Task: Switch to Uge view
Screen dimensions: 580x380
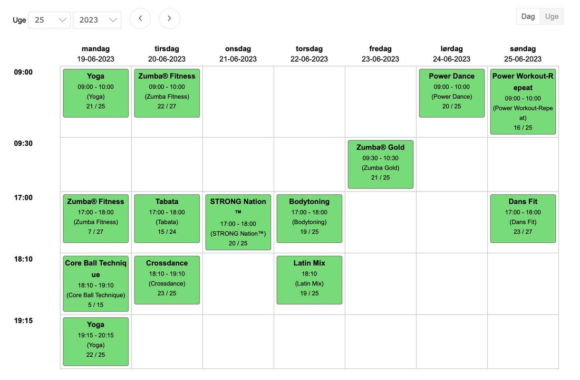Action: (552, 16)
